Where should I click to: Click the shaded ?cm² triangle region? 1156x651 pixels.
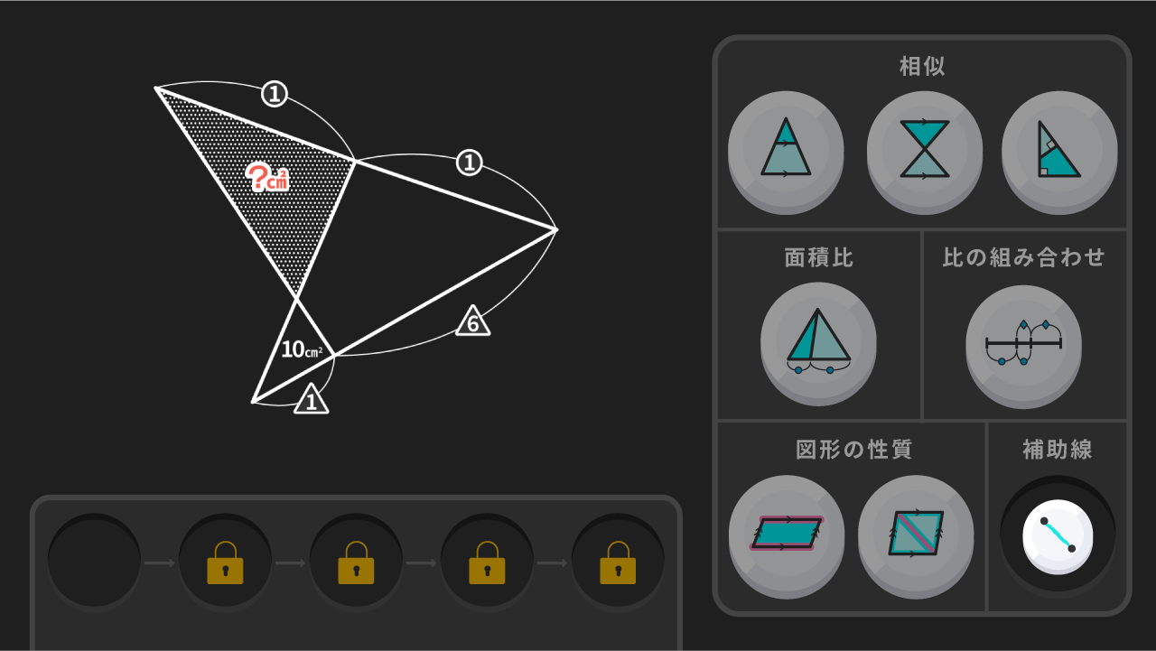271,181
